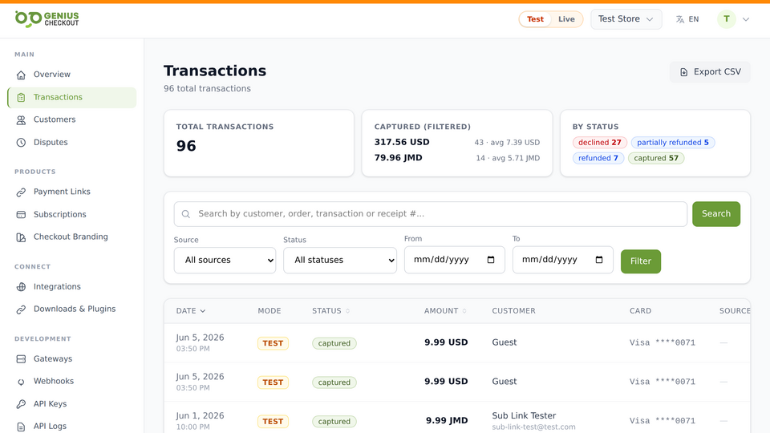Sort by the Amount column header
This screenshot has height=433, width=770.
click(445, 311)
